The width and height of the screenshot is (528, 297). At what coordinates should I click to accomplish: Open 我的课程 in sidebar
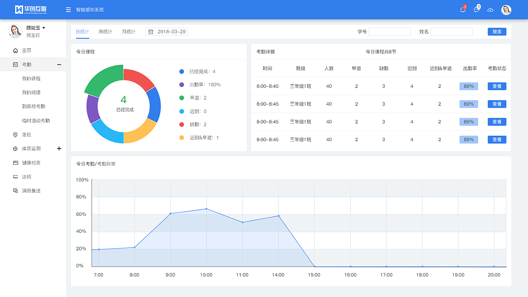point(31,78)
